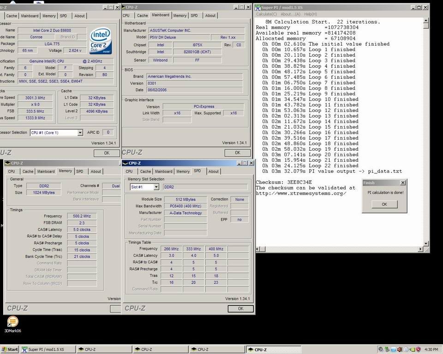The height and width of the screenshot is (354, 443).
Task: Close the Finish dialog with X
Action: (402, 183)
